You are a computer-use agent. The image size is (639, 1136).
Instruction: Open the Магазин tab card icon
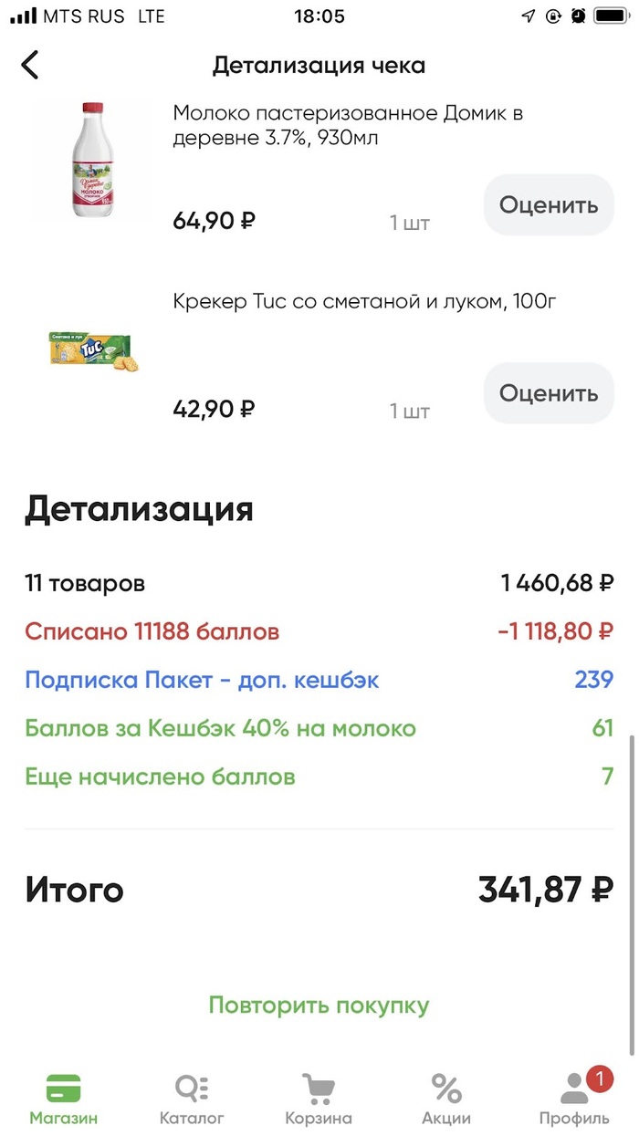pos(63,1088)
